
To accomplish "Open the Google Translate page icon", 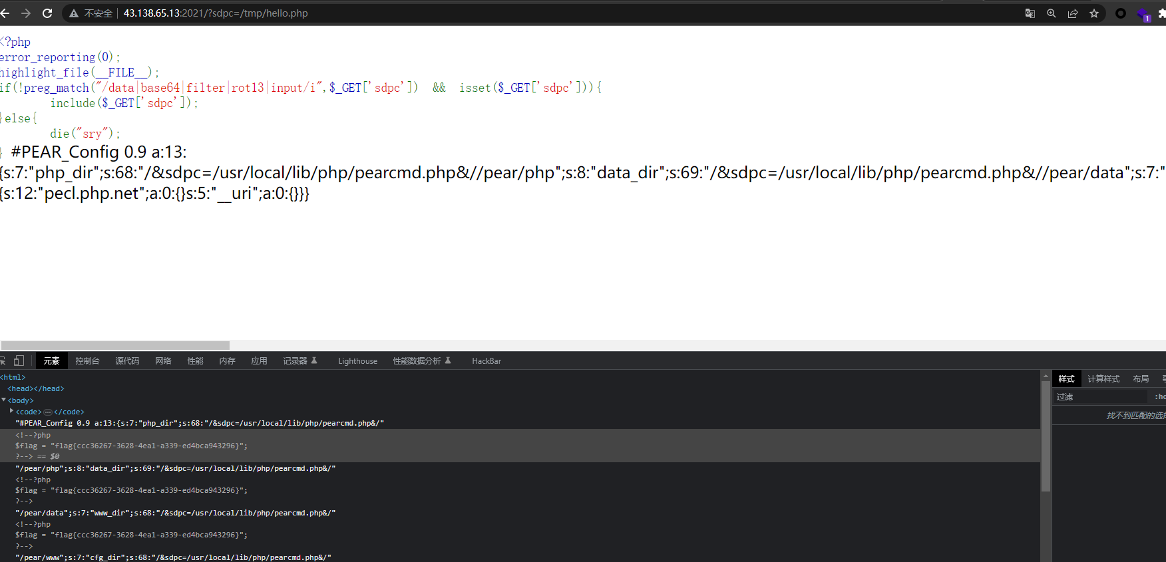I will (1030, 13).
